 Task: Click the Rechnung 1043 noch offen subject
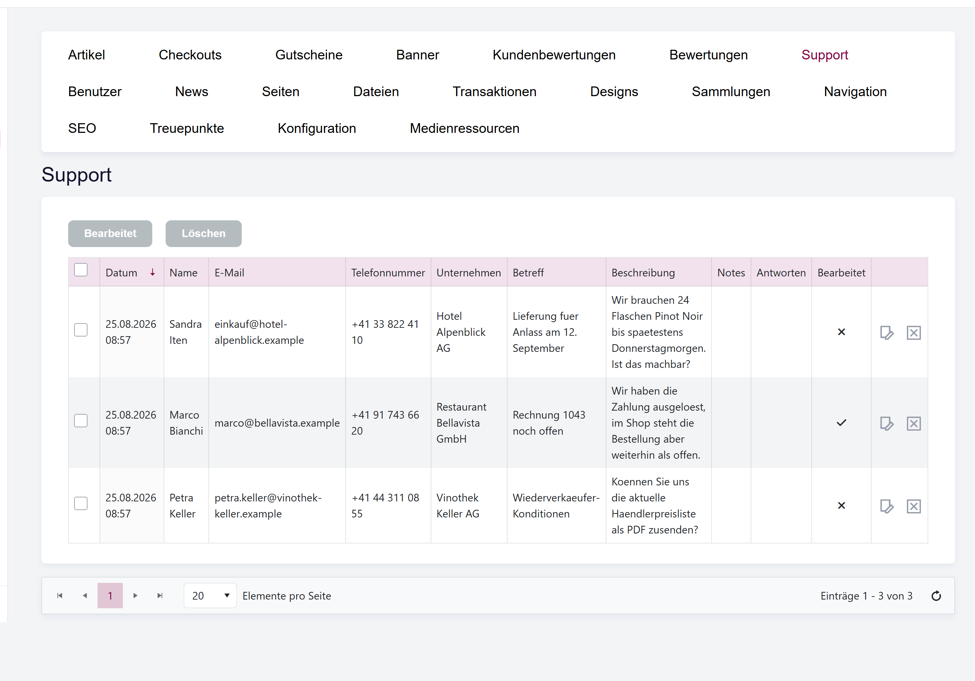point(549,423)
